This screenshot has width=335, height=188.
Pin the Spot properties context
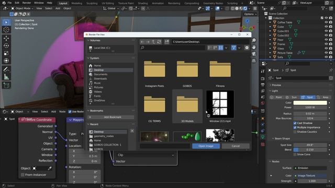coord(331,70)
